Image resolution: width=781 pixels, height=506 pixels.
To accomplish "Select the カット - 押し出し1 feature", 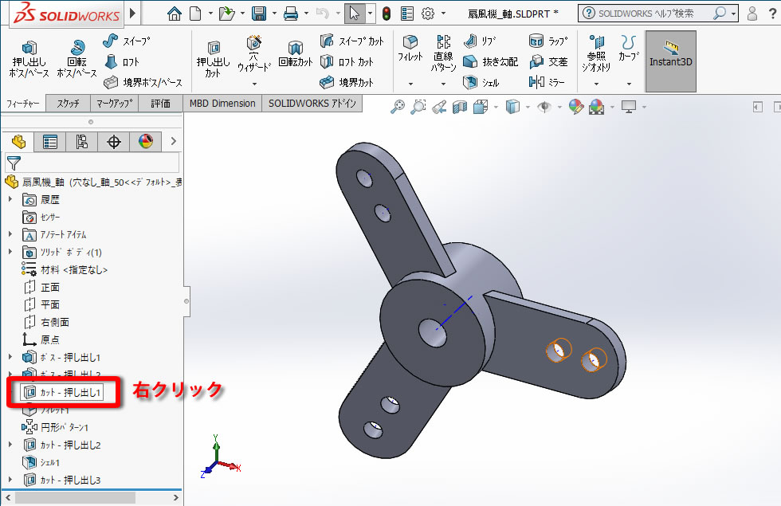I will pos(62,392).
